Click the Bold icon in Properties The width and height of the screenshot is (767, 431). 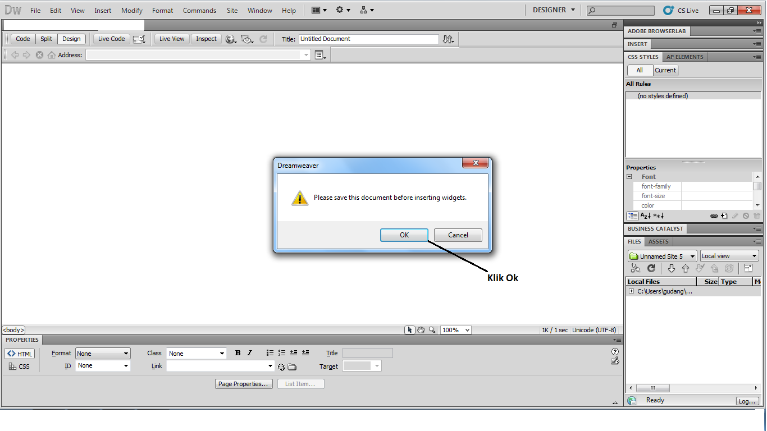[238, 353]
